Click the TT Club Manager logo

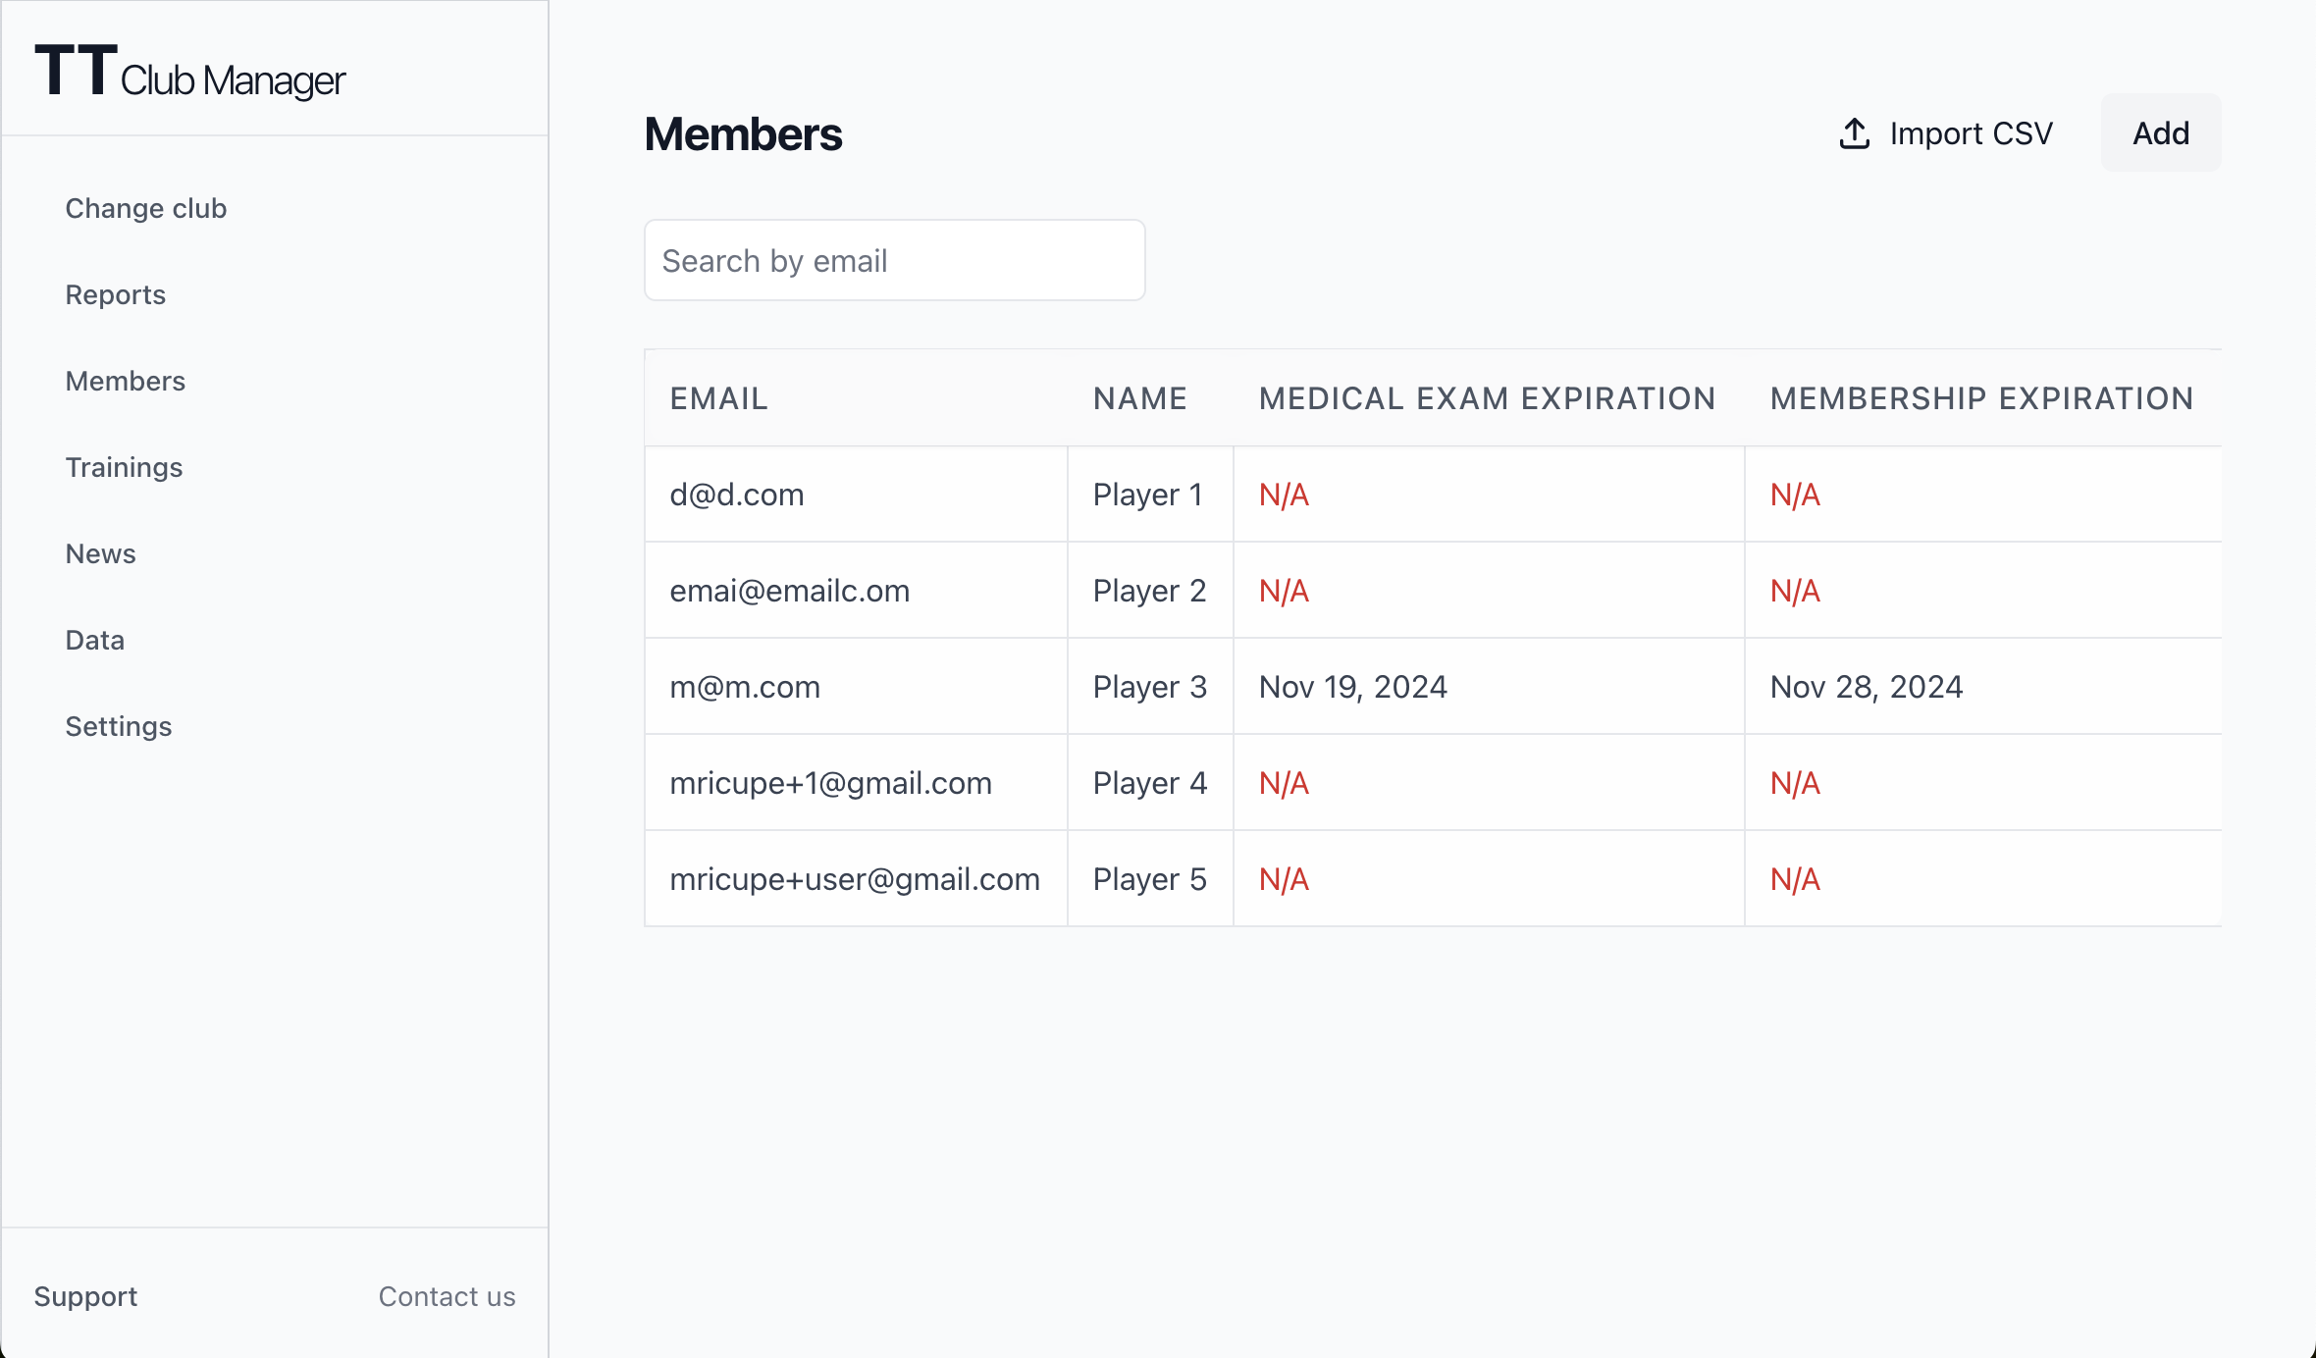(x=189, y=73)
